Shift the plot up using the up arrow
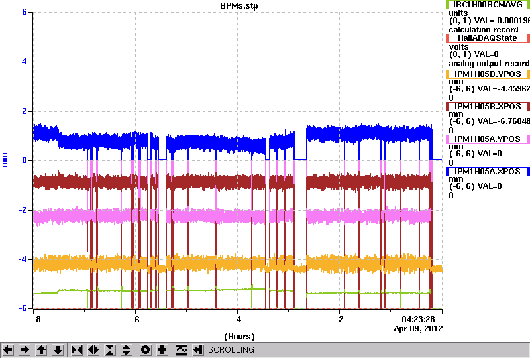 click(41, 350)
